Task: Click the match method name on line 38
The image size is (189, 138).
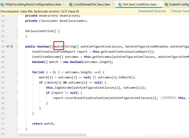Action: click(x=59, y=47)
